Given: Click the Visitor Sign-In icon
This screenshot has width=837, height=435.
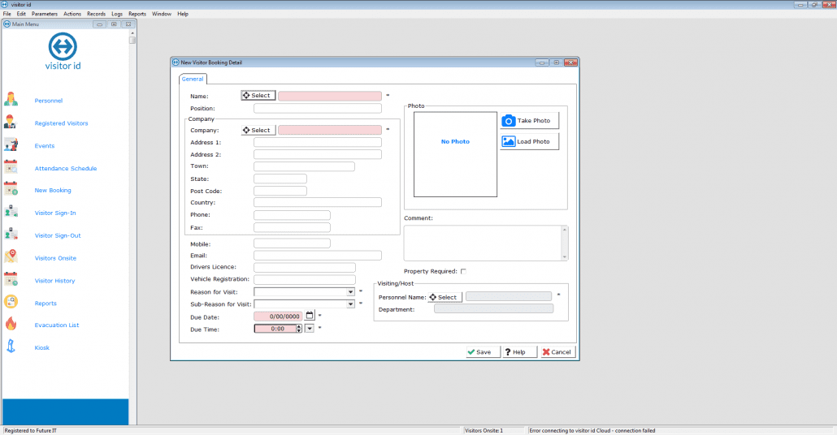Looking at the screenshot, I should pyautogui.click(x=11, y=213).
